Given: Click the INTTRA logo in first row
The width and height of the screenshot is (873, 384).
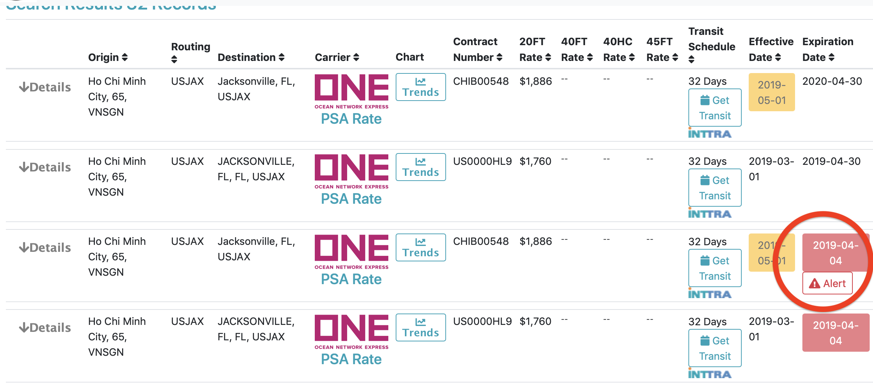Looking at the screenshot, I should 710,134.
